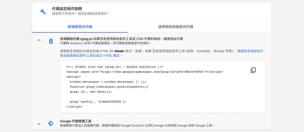Click the gtag('config', 'G-RRDJYTDFCG') line

tap(98, 101)
